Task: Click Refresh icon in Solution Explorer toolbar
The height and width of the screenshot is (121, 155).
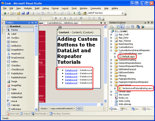Action: click(x=118, y=27)
